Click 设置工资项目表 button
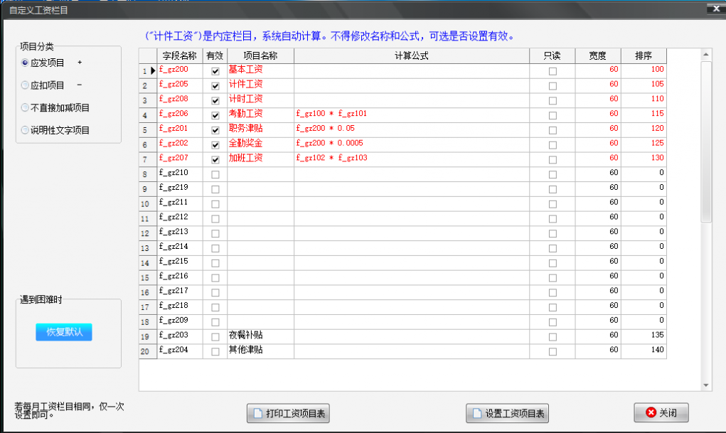Screen dimensions: 726x433 pos(507,413)
